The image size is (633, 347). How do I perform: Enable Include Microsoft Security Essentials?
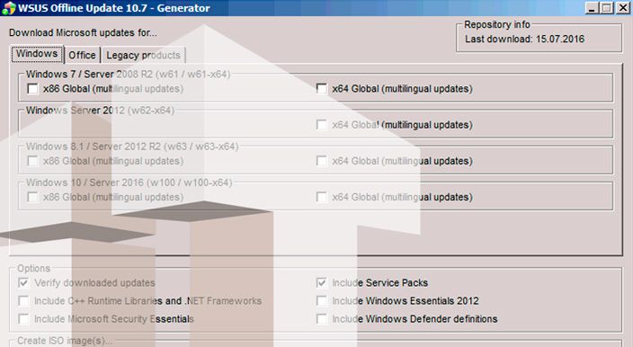(23, 319)
